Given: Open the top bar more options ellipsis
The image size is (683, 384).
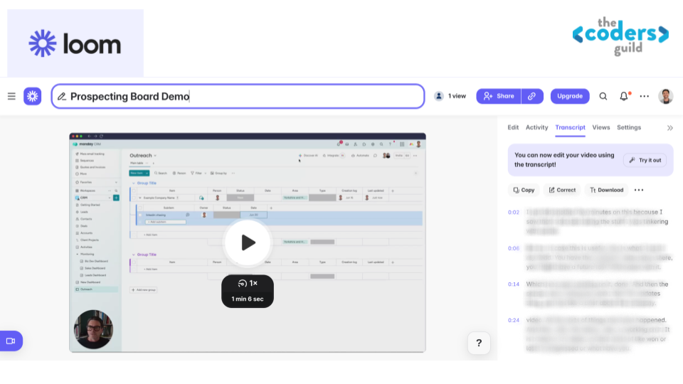Looking at the screenshot, I should (x=645, y=96).
